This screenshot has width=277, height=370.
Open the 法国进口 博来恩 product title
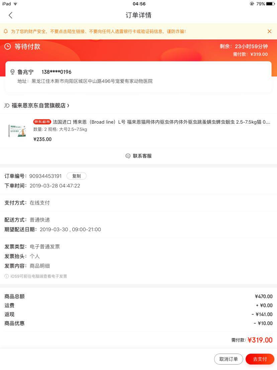pos(161,122)
